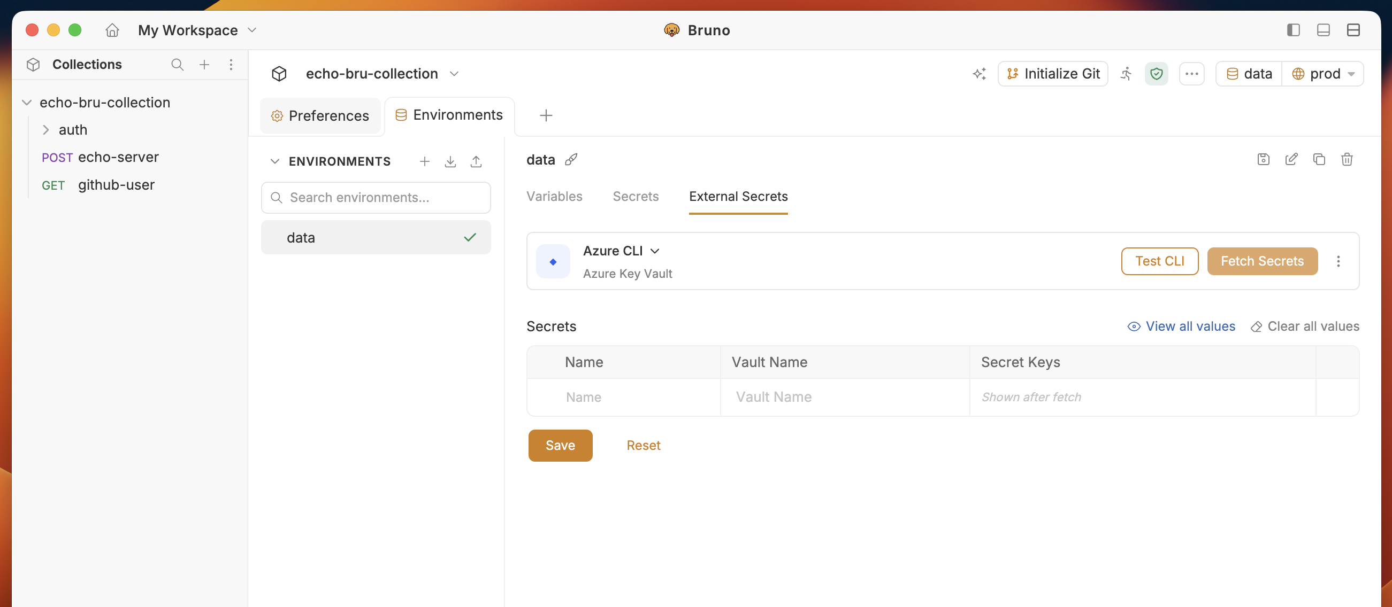Go to the home icon in the title bar
Image resolution: width=1392 pixels, height=607 pixels.
coord(112,30)
